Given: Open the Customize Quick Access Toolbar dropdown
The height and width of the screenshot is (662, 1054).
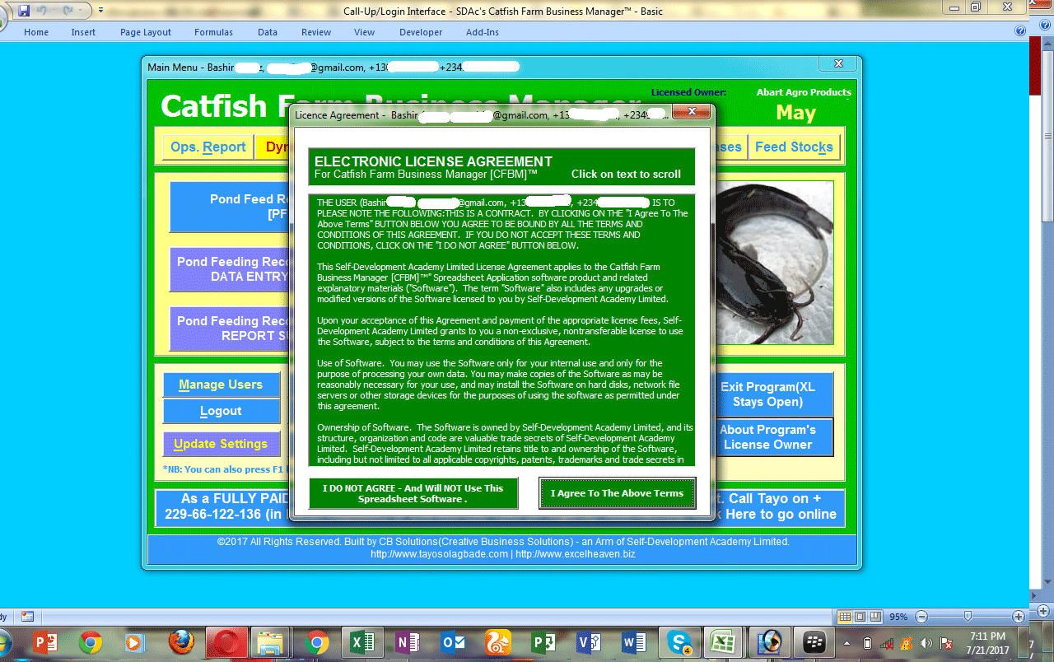Looking at the screenshot, I should pos(100,11).
